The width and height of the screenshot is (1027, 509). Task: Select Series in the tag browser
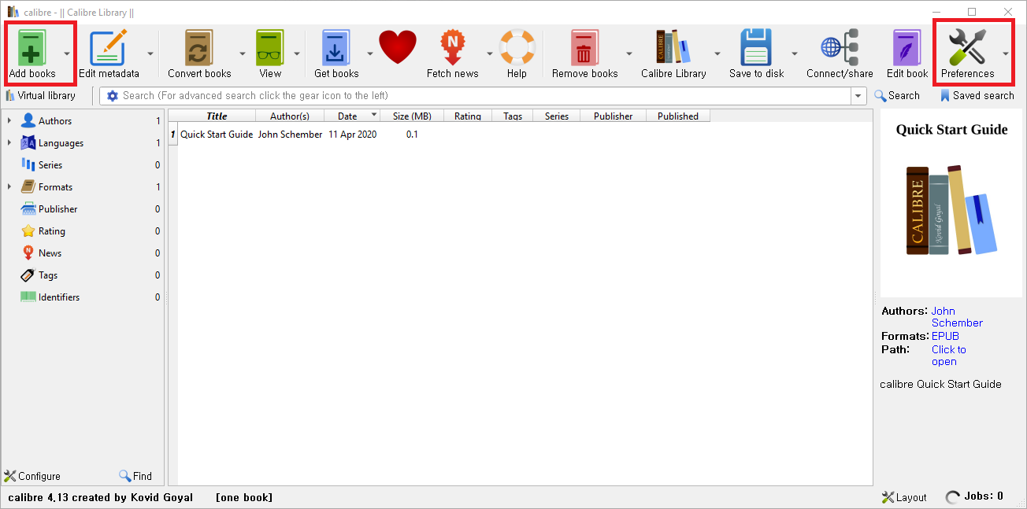[50, 165]
